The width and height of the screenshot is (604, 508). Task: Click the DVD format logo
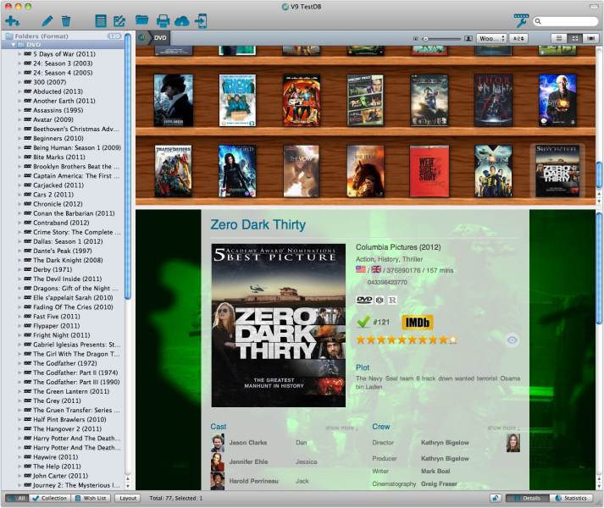click(x=364, y=300)
